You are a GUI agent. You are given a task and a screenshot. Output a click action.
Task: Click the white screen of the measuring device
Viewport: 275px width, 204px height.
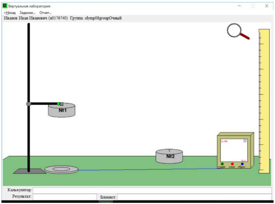(x=234, y=150)
